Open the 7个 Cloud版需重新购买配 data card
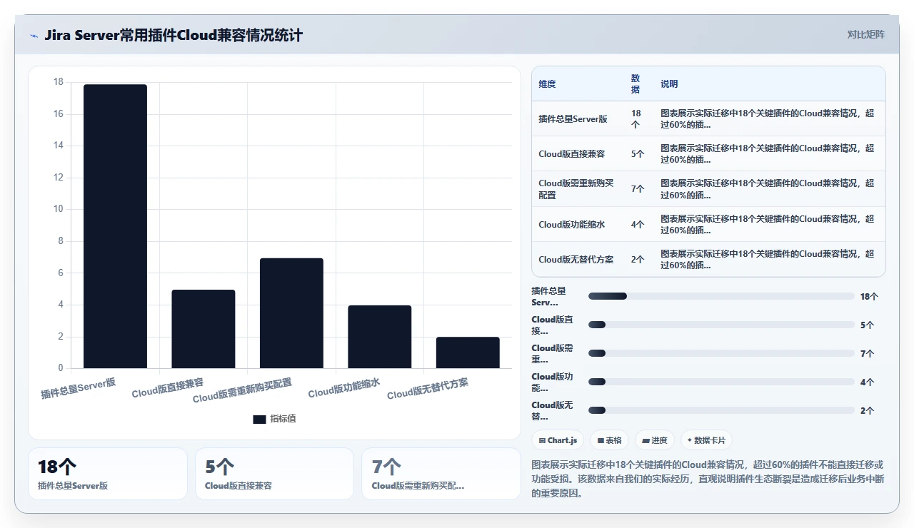Viewport: 914px width, 528px height. coord(441,474)
